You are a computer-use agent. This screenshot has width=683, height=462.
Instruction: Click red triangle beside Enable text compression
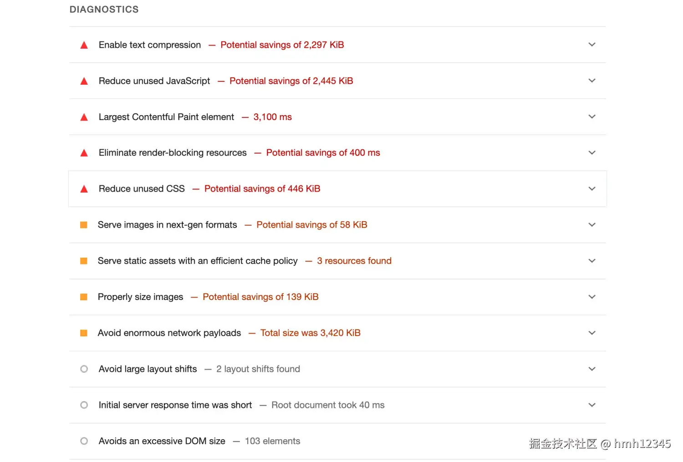tap(84, 45)
